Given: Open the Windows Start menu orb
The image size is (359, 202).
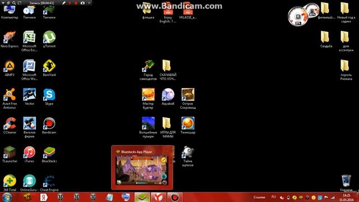Looking at the screenshot, I should [x=7, y=197].
